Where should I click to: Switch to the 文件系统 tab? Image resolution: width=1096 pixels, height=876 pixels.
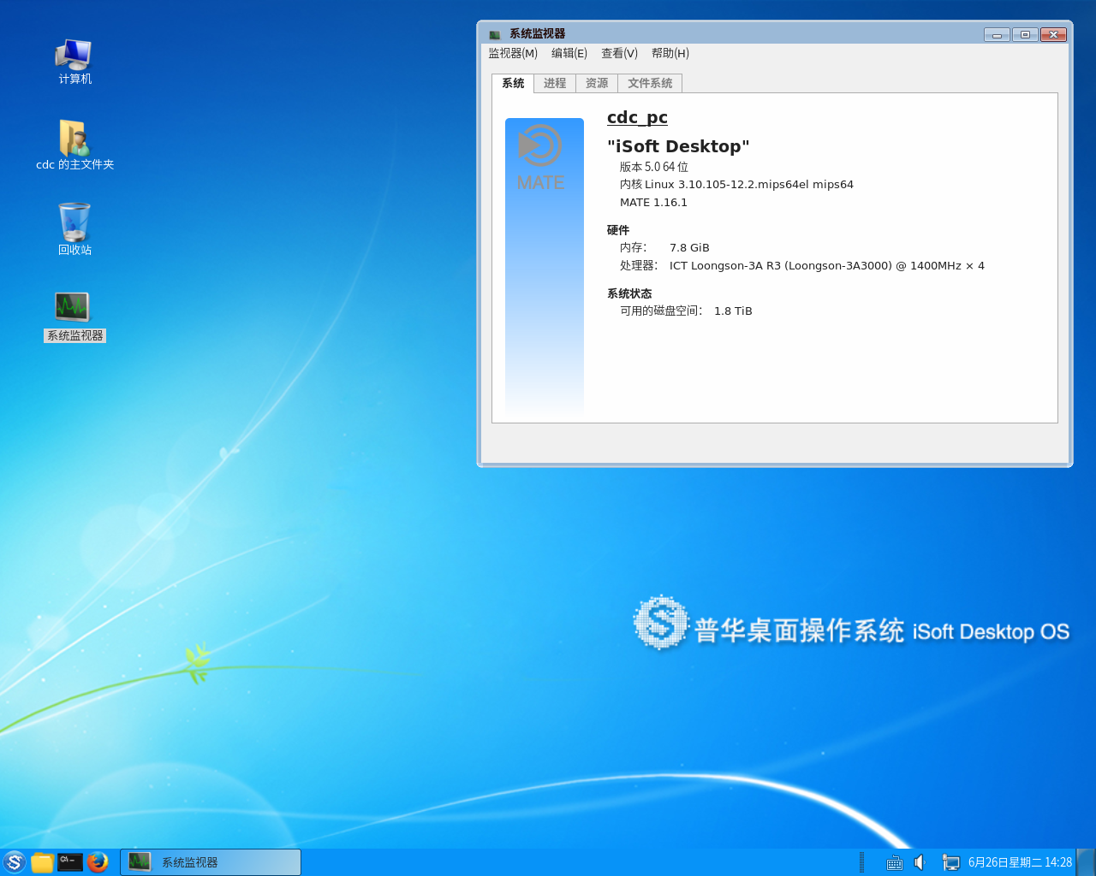point(650,83)
